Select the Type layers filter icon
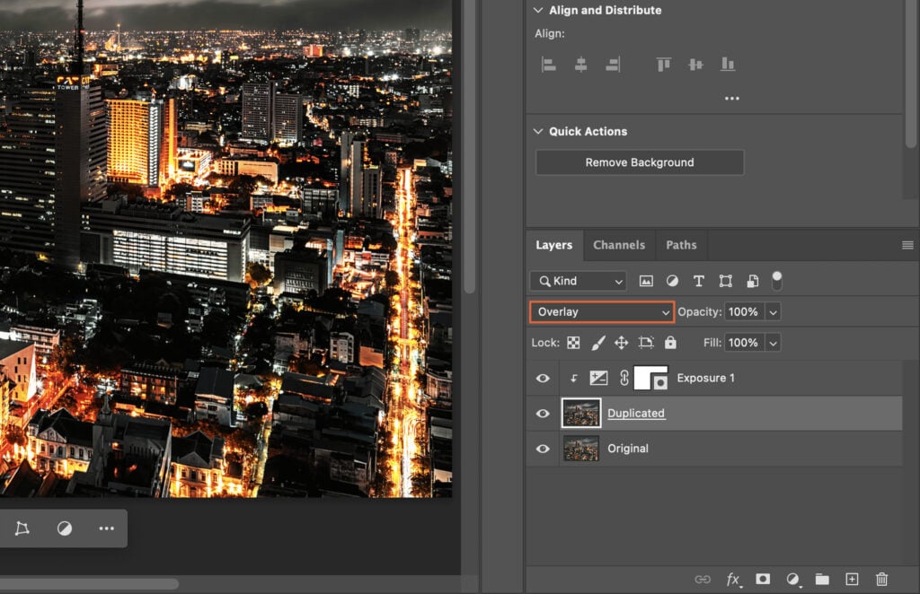This screenshot has height=594, width=920. pyautogui.click(x=698, y=281)
